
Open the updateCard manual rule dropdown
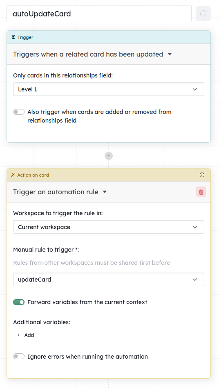pyautogui.click(x=109, y=279)
